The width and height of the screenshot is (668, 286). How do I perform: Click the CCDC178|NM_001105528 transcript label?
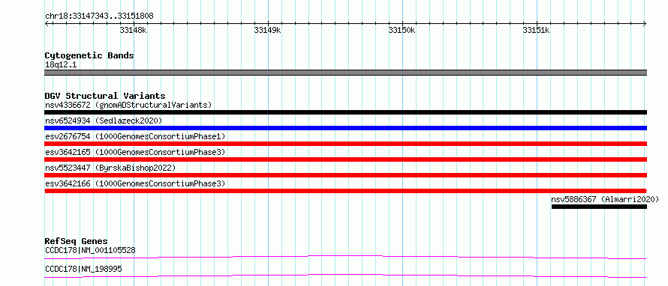click(90, 250)
